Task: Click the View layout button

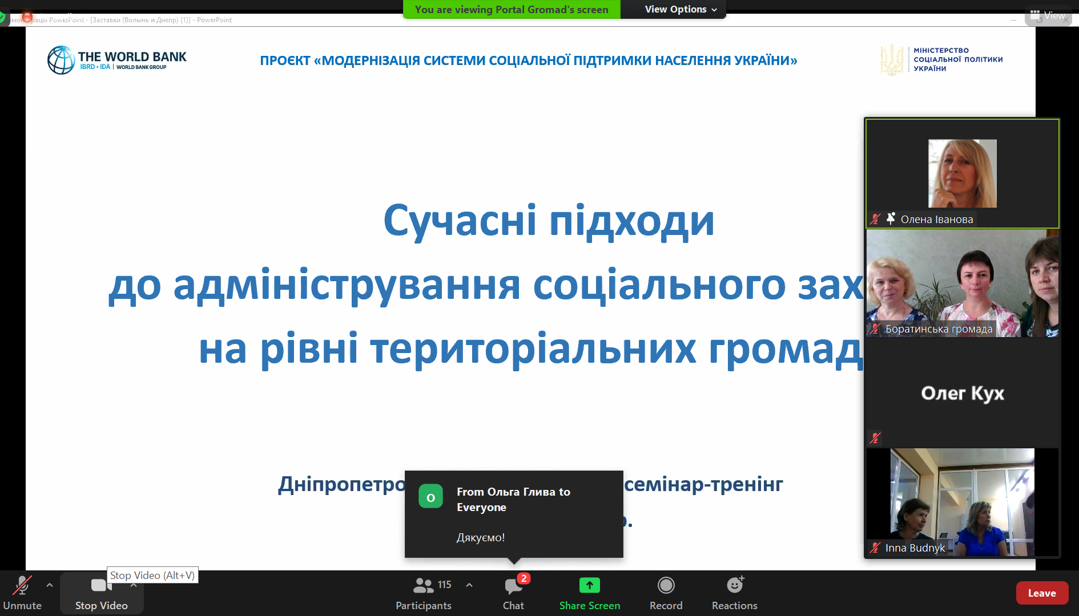Action: (x=1048, y=15)
